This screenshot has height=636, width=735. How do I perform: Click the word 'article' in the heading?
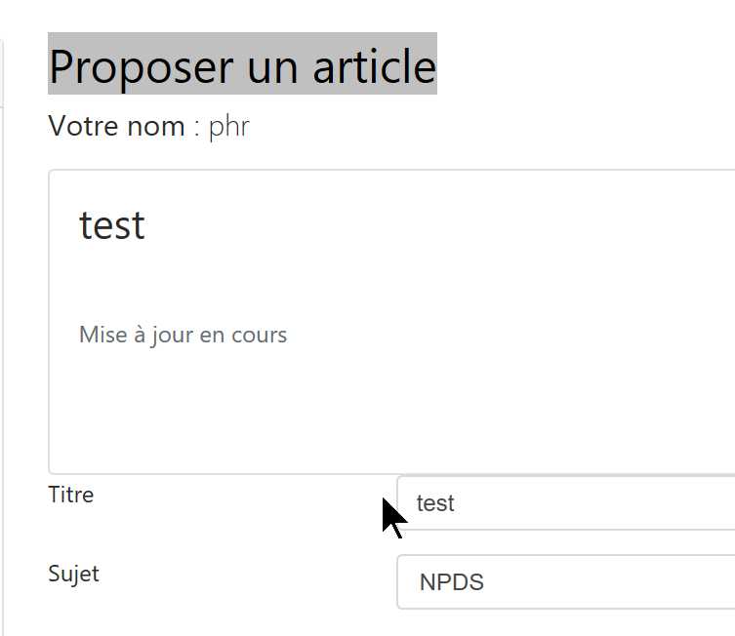point(374,66)
